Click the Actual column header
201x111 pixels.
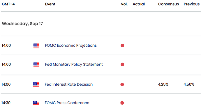(139, 4)
